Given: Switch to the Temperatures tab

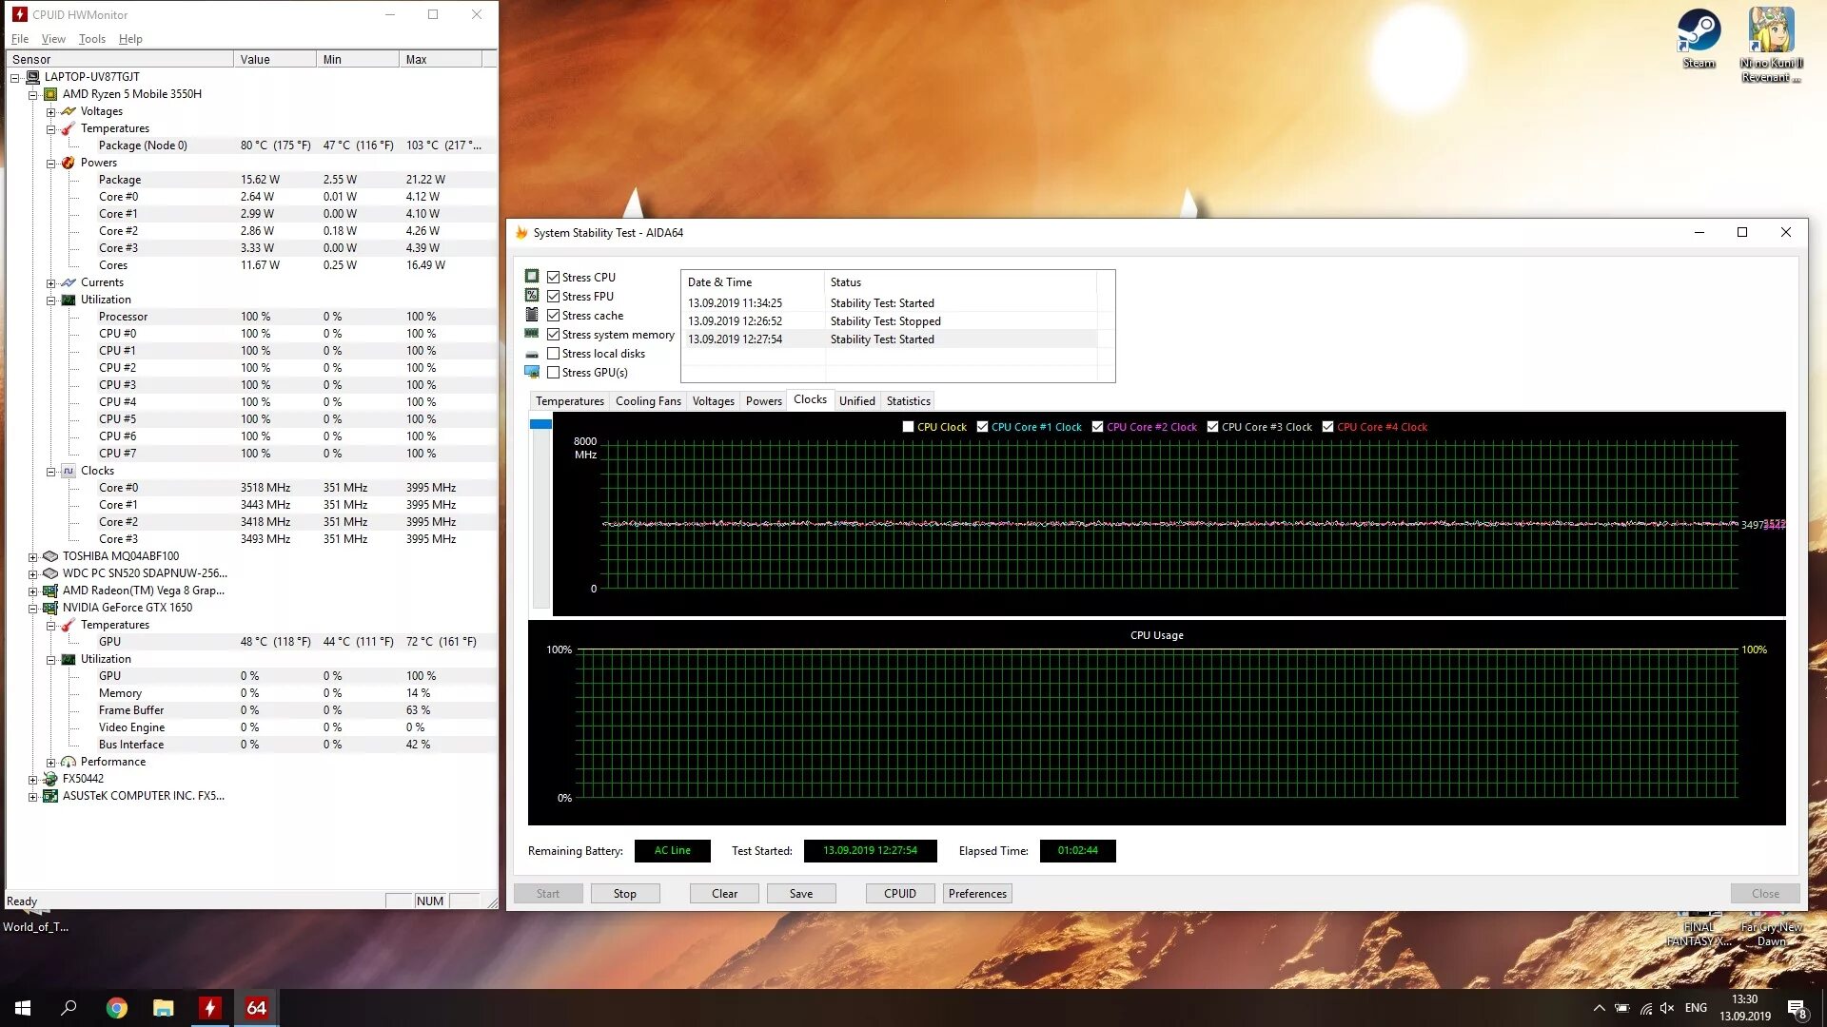Looking at the screenshot, I should (569, 401).
